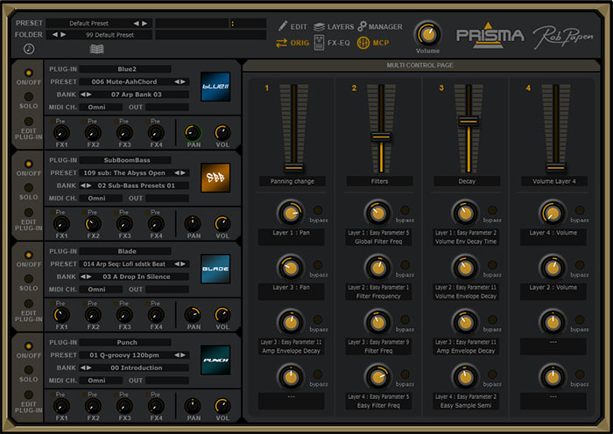
Task: Open preset list 109 sub: The Abyss Open
Action: coord(124,172)
